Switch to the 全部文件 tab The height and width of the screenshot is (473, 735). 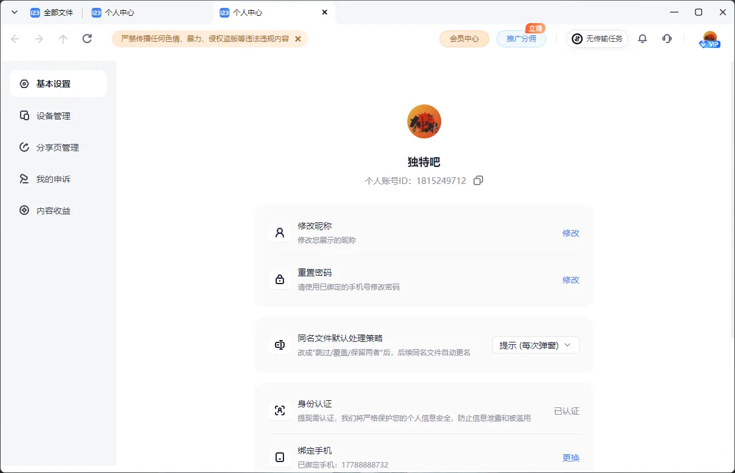tap(52, 12)
